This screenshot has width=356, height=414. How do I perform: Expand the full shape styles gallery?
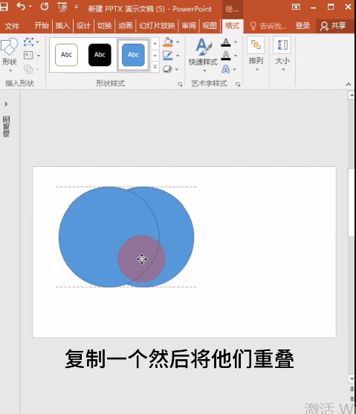pos(155,67)
